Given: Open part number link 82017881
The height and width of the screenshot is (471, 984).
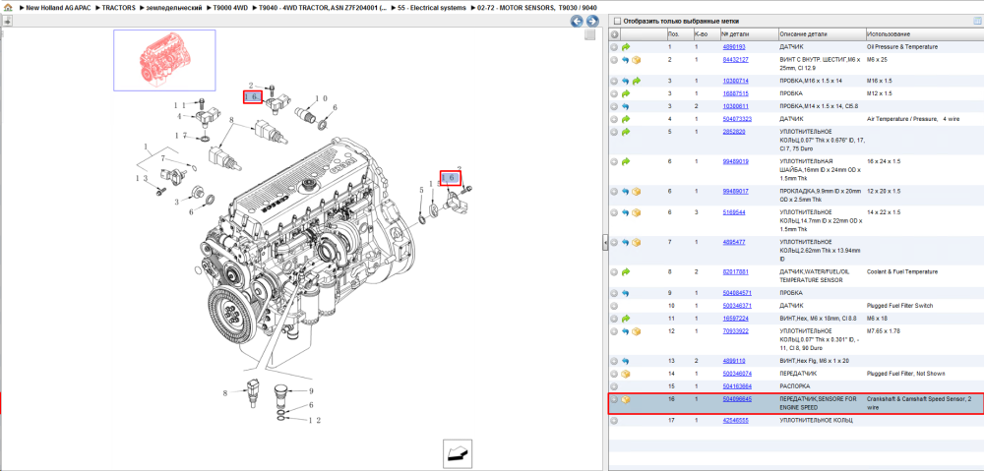Looking at the screenshot, I should [735, 271].
